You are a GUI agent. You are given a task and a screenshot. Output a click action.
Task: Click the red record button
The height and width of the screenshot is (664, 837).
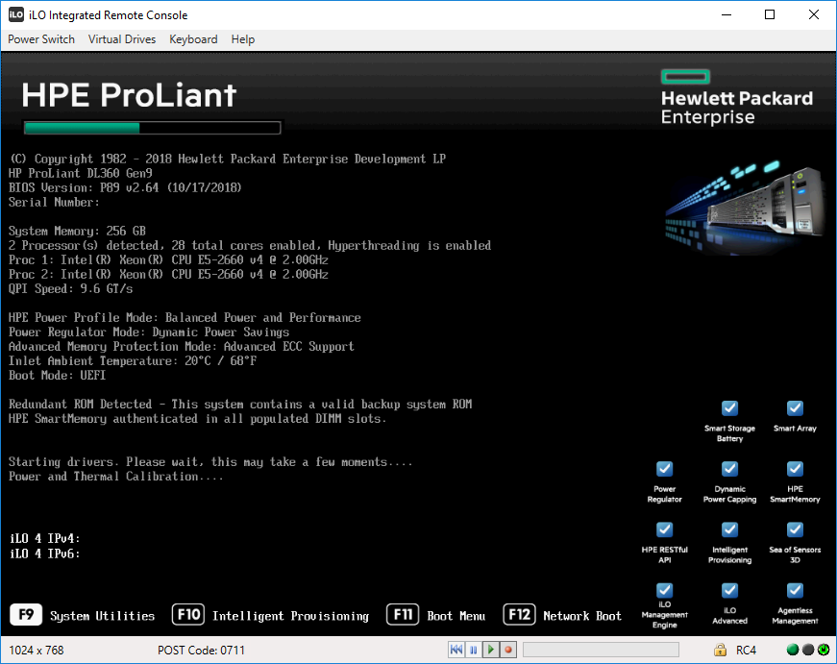click(x=508, y=650)
